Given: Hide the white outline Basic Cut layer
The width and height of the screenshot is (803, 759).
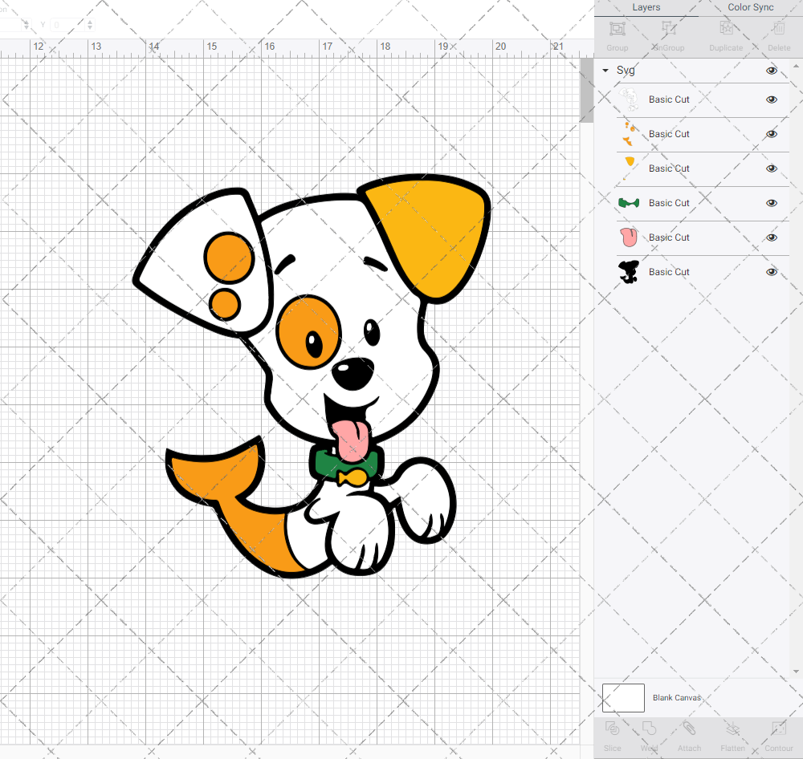Looking at the screenshot, I should tap(771, 99).
